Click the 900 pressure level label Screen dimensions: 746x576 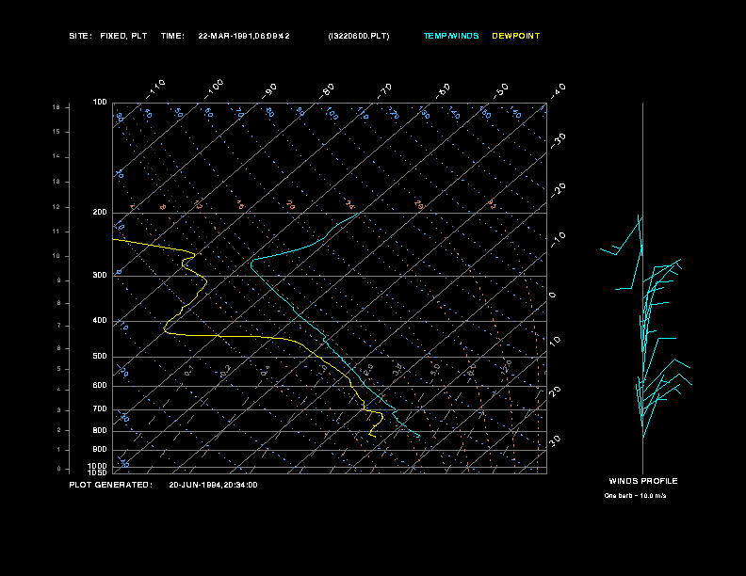[100, 450]
